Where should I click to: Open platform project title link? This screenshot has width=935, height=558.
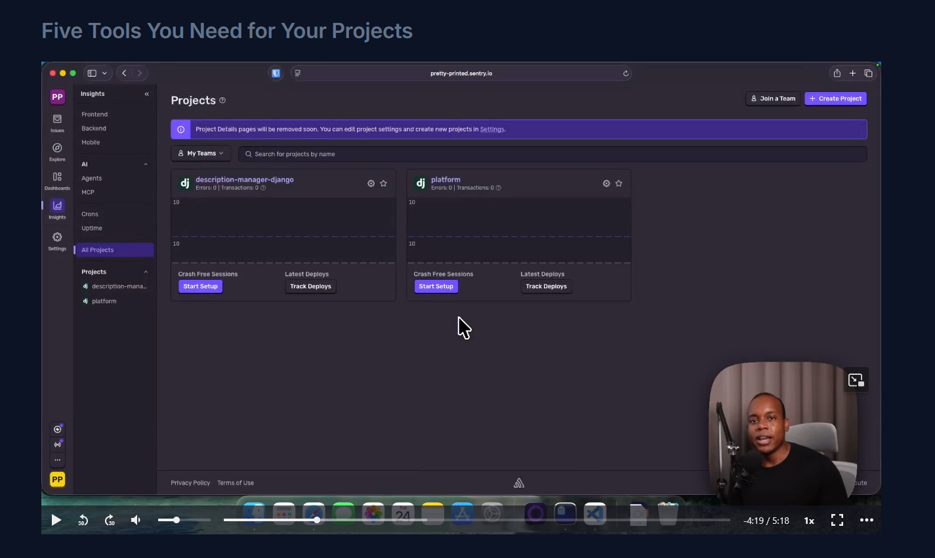point(446,179)
